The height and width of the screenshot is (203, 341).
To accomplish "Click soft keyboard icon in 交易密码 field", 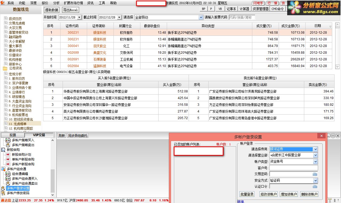I will tap(315, 174).
